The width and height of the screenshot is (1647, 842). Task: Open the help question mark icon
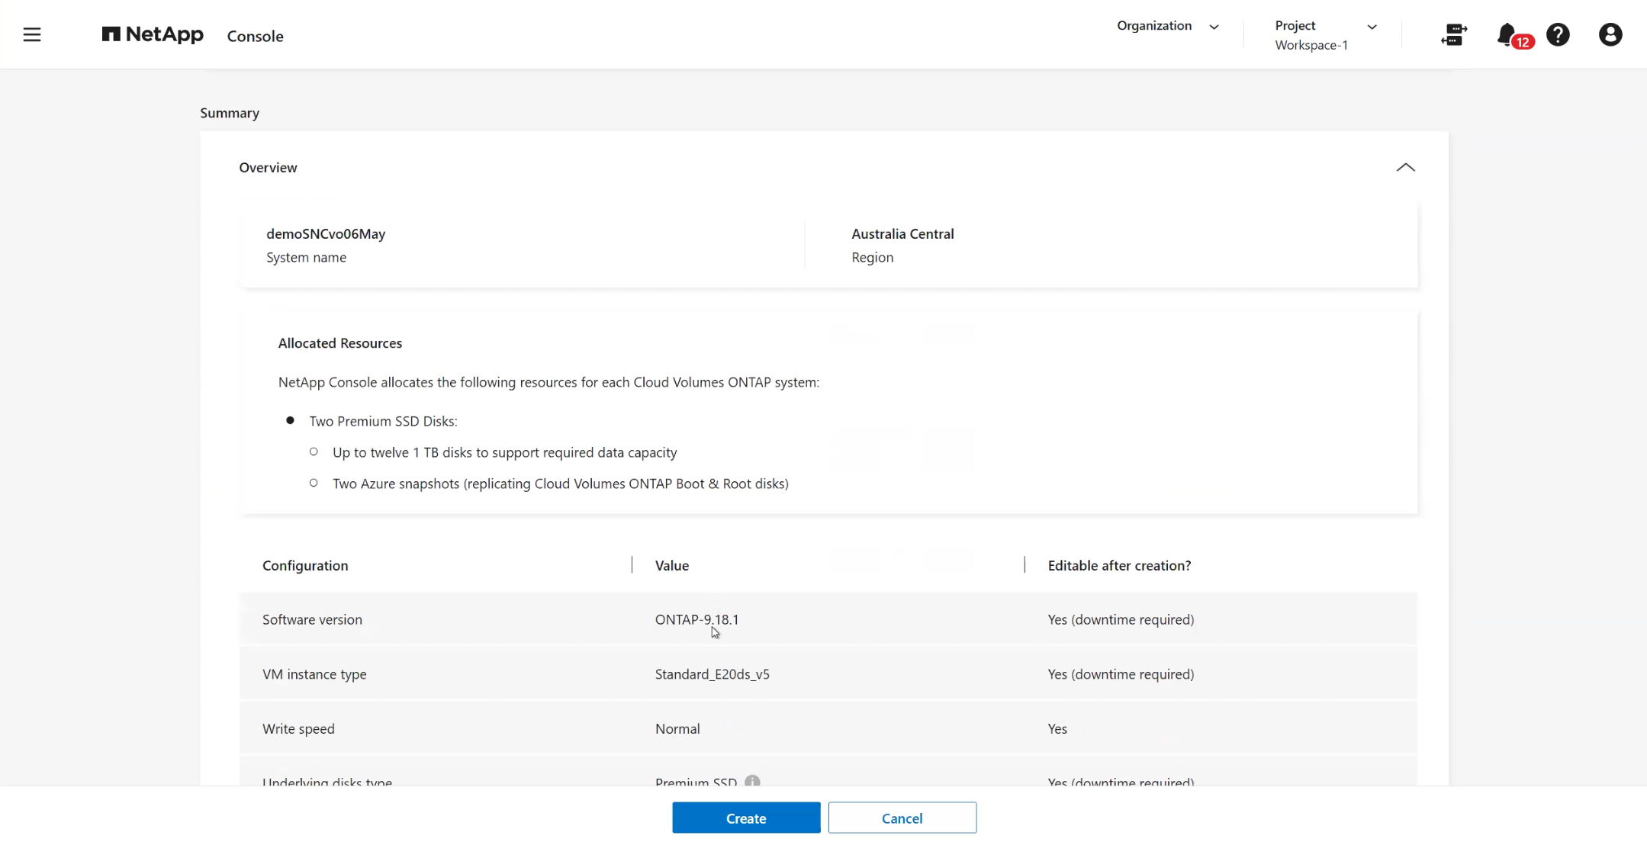(x=1558, y=35)
